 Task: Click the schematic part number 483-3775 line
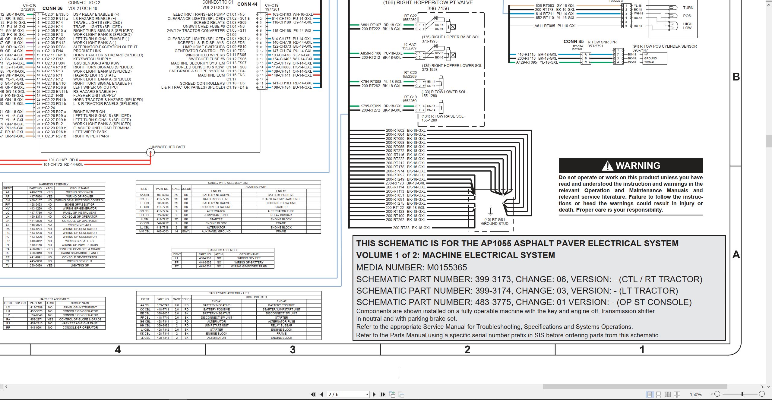pyautogui.click(x=524, y=302)
